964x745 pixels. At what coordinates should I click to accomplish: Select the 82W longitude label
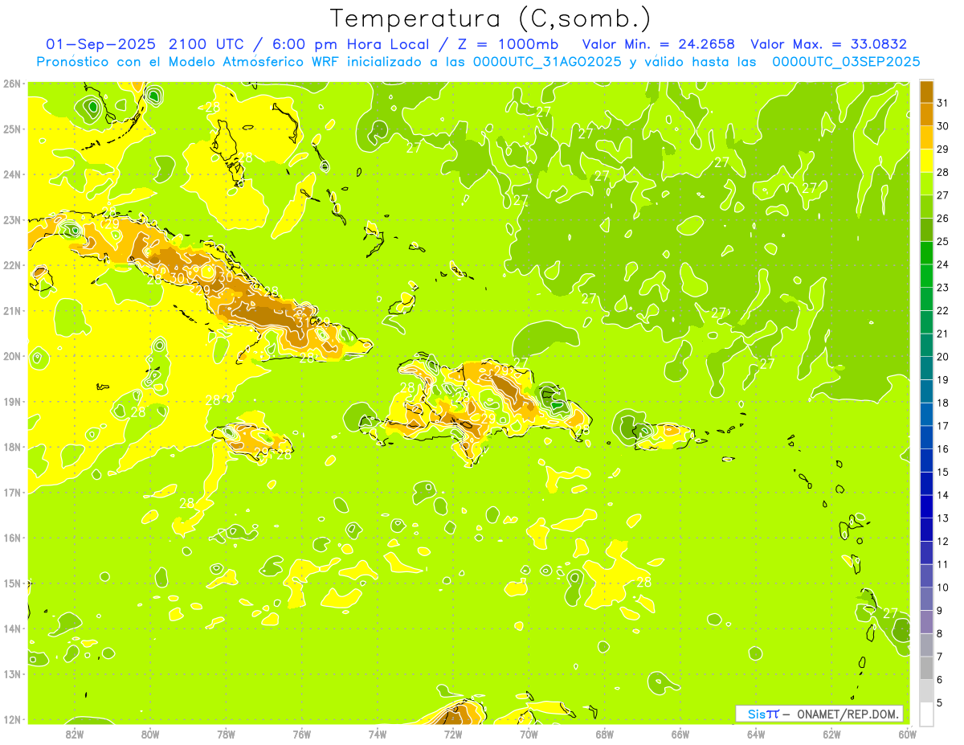click(x=75, y=734)
